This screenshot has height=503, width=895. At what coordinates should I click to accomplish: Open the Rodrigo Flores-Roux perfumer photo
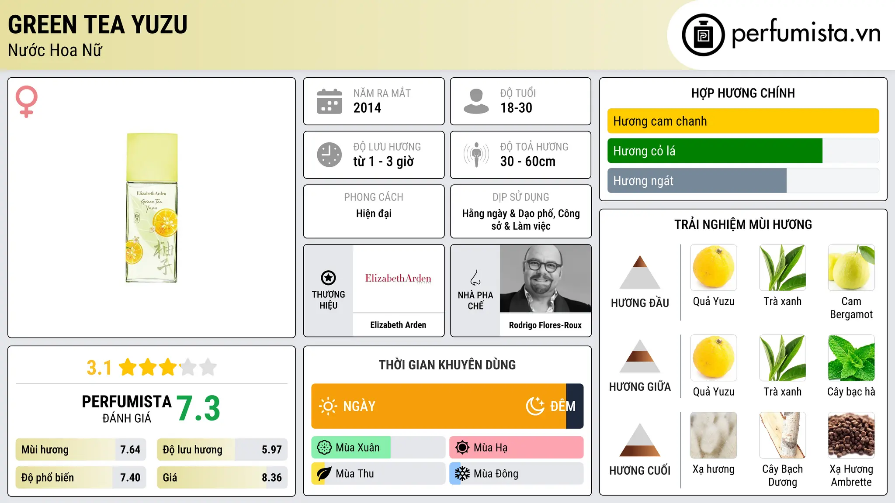coord(545,279)
